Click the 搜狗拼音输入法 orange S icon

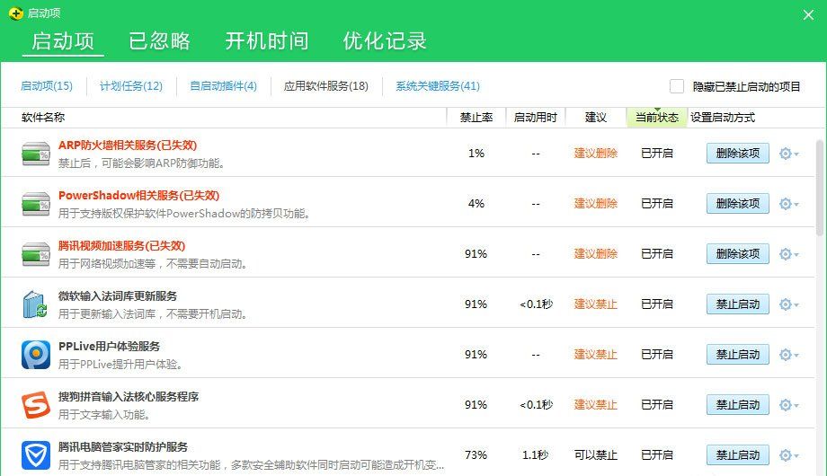(36, 405)
